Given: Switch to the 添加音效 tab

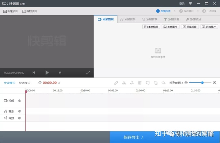Looking at the screenshot, I should pos(149,19).
